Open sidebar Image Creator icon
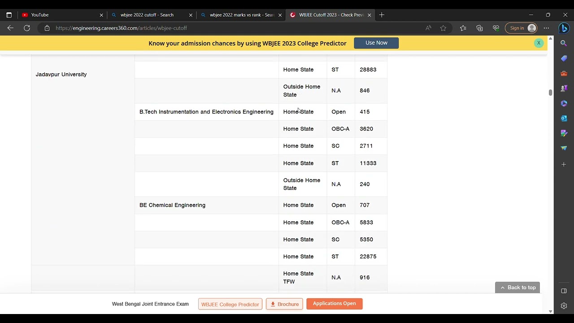Screen dimensions: 574x323 tap(564, 133)
